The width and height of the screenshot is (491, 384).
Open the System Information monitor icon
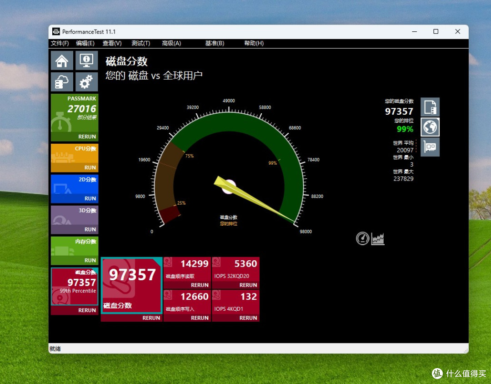(x=87, y=61)
